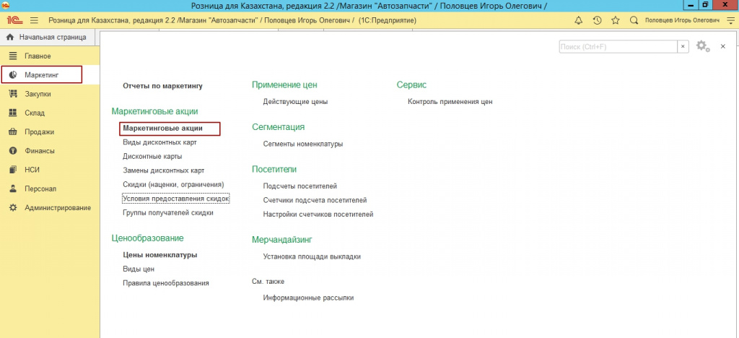This screenshot has height=338, width=739.
Task: Open Настройки счетчиков посетителей
Action: pos(318,214)
